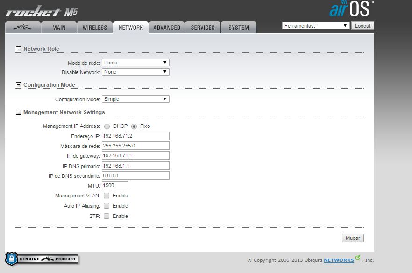Click the external link icon beside NETWORKS
This screenshot has height=273, width=412.
point(358,258)
